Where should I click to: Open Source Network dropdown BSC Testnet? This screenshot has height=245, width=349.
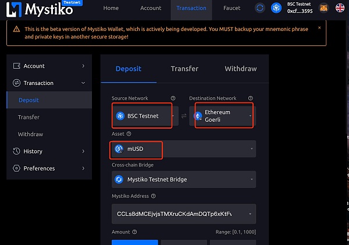(x=145, y=116)
